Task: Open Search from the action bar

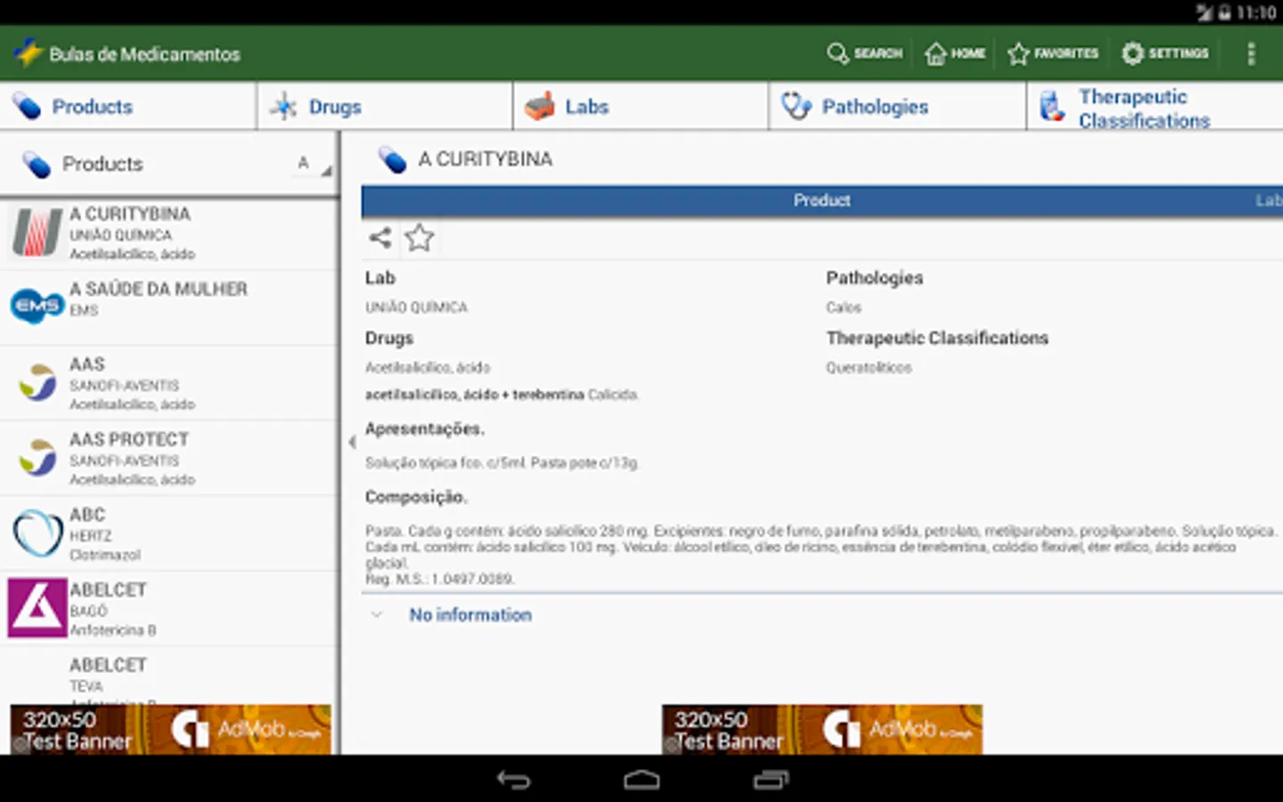Action: (864, 53)
